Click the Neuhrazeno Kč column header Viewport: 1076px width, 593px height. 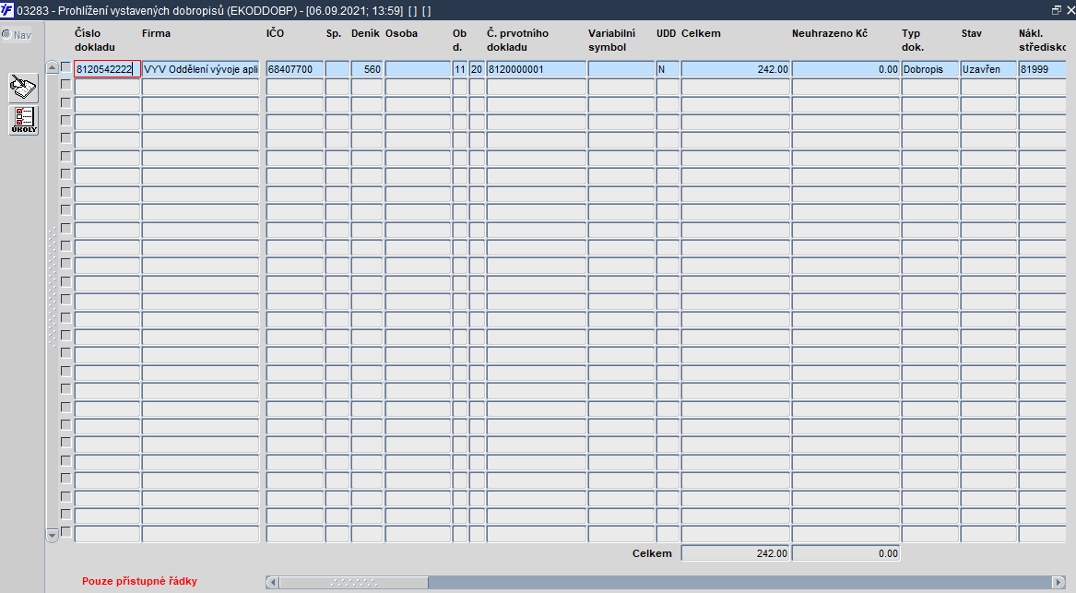pyautogui.click(x=830, y=33)
